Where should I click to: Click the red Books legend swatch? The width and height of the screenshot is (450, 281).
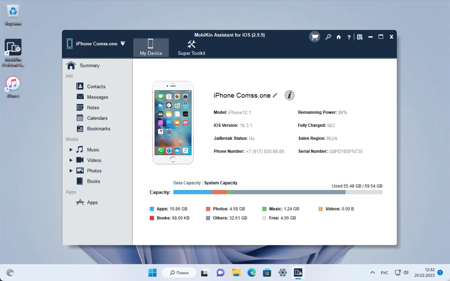pyautogui.click(x=152, y=218)
